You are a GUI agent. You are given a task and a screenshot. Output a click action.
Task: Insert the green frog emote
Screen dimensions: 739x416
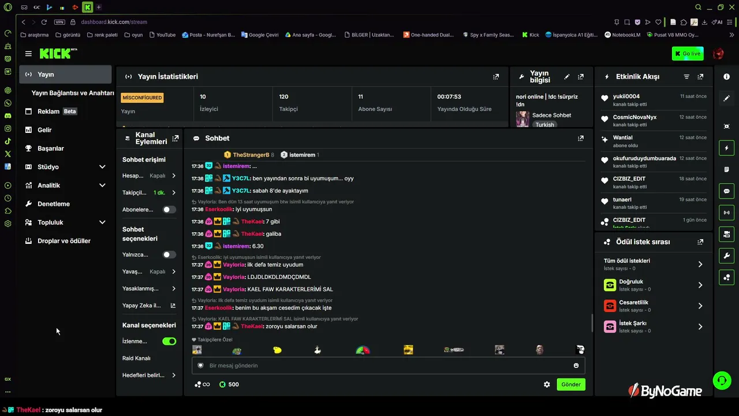point(237,350)
